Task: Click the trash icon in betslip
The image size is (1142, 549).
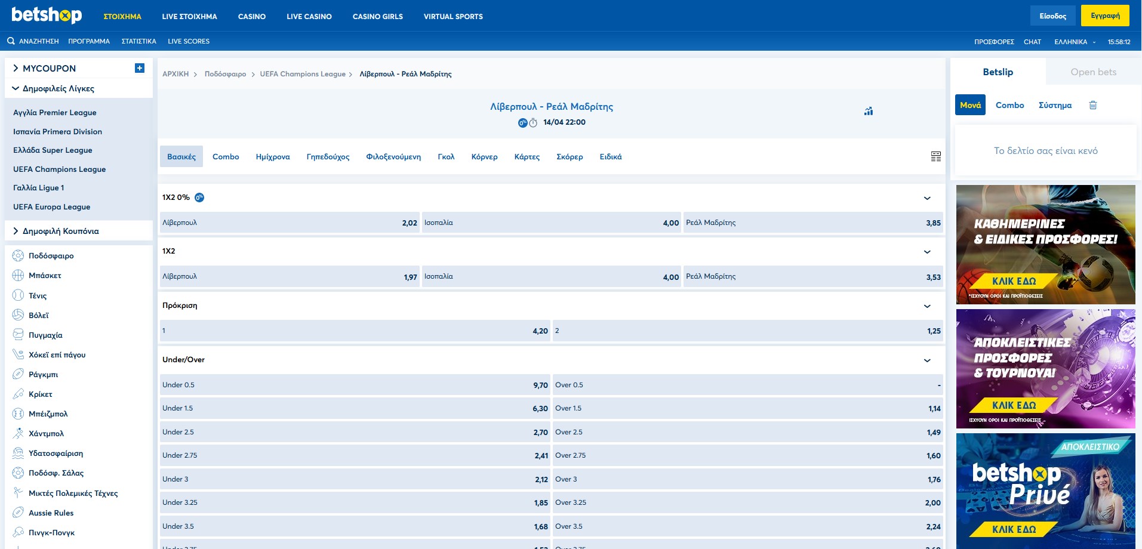Action: click(x=1093, y=105)
